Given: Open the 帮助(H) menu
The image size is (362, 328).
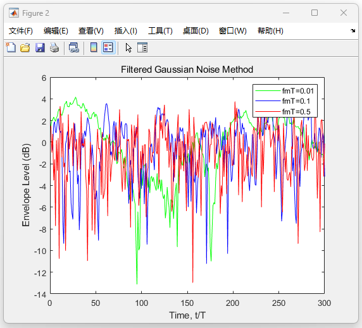Looking at the screenshot, I should click(270, 31).
